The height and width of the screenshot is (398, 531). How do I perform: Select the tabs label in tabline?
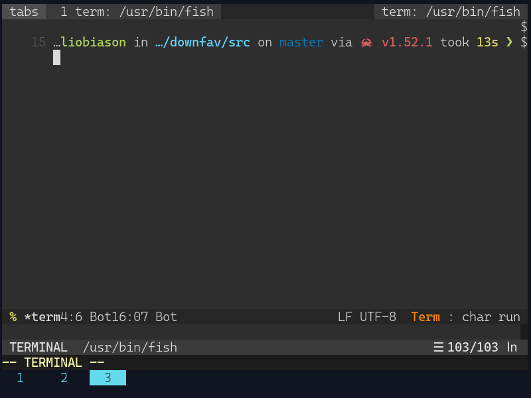24,12
